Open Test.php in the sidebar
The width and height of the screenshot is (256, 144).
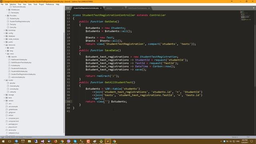(13, 24)
